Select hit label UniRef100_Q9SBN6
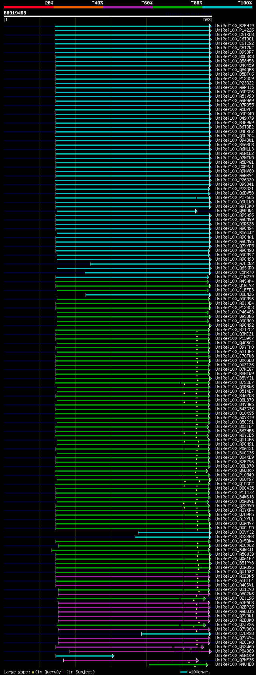256x675 pixels. [234, 316]
